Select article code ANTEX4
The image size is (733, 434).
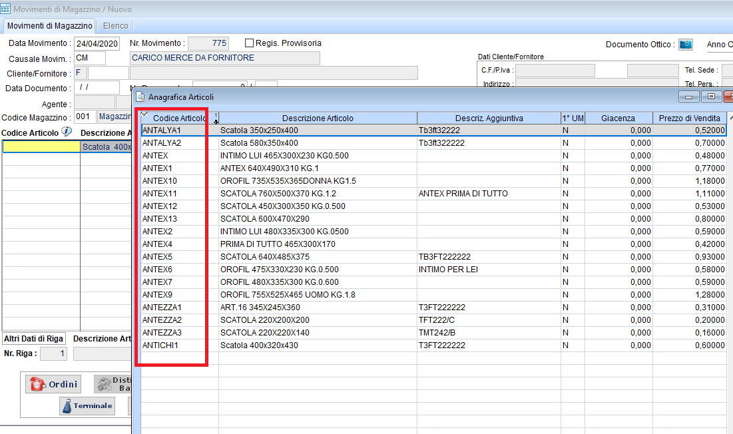pos(157,244)
